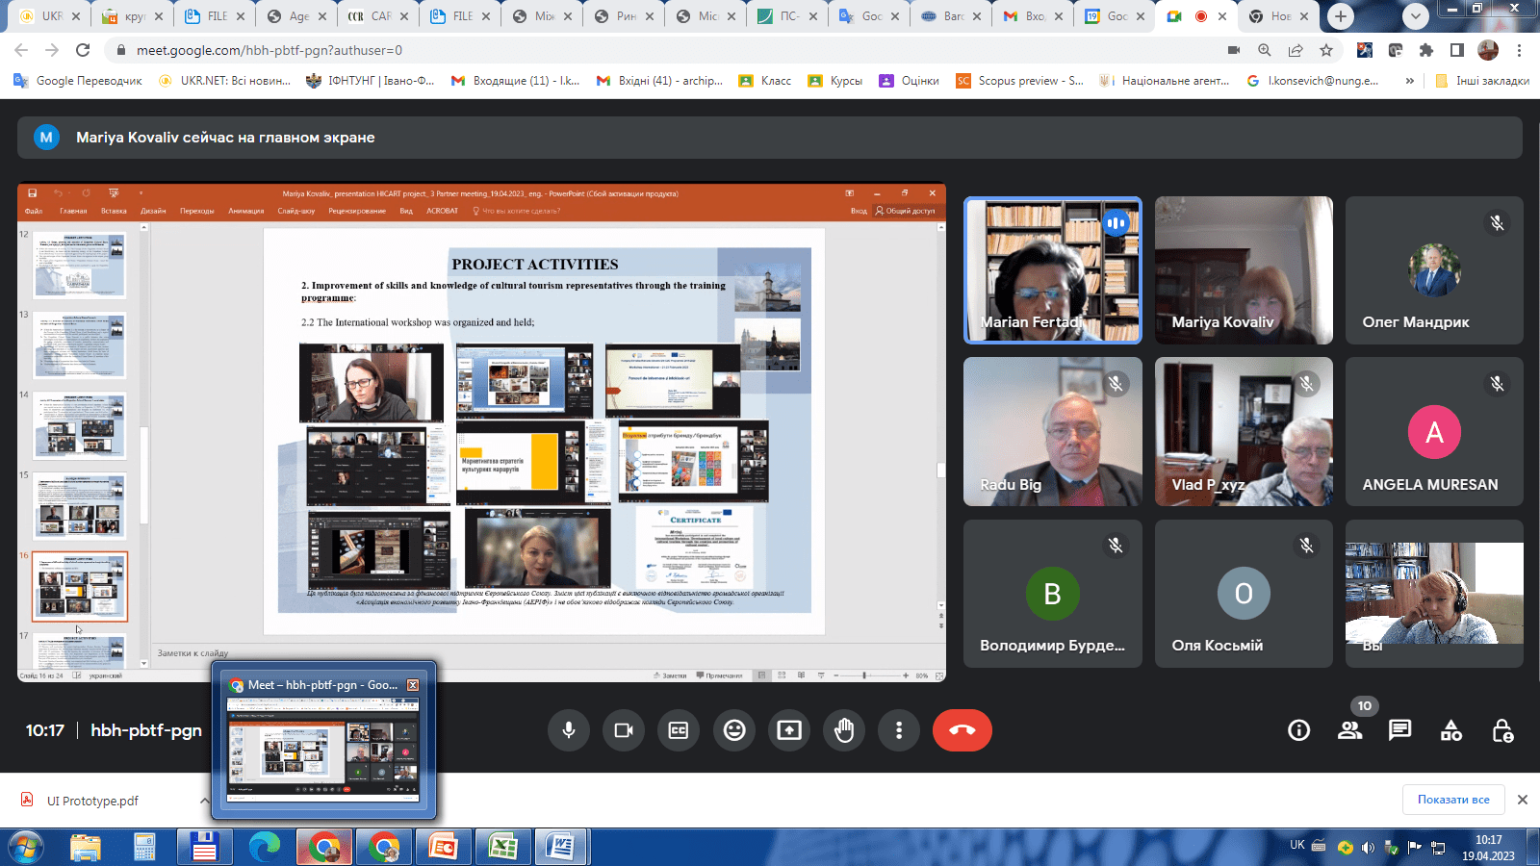
Task: Open host controls lock icon
Action: coord(1501,730)
